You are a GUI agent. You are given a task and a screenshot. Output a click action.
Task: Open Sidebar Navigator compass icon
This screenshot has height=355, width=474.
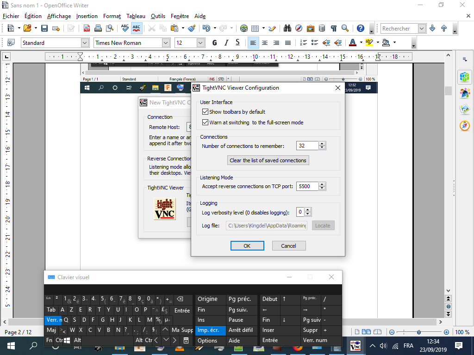coord(465,126)
